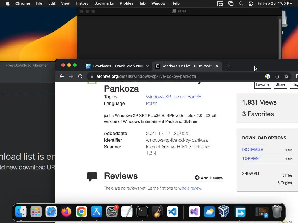
Task: Open the App Store dock icon
Action: [97, 212]
